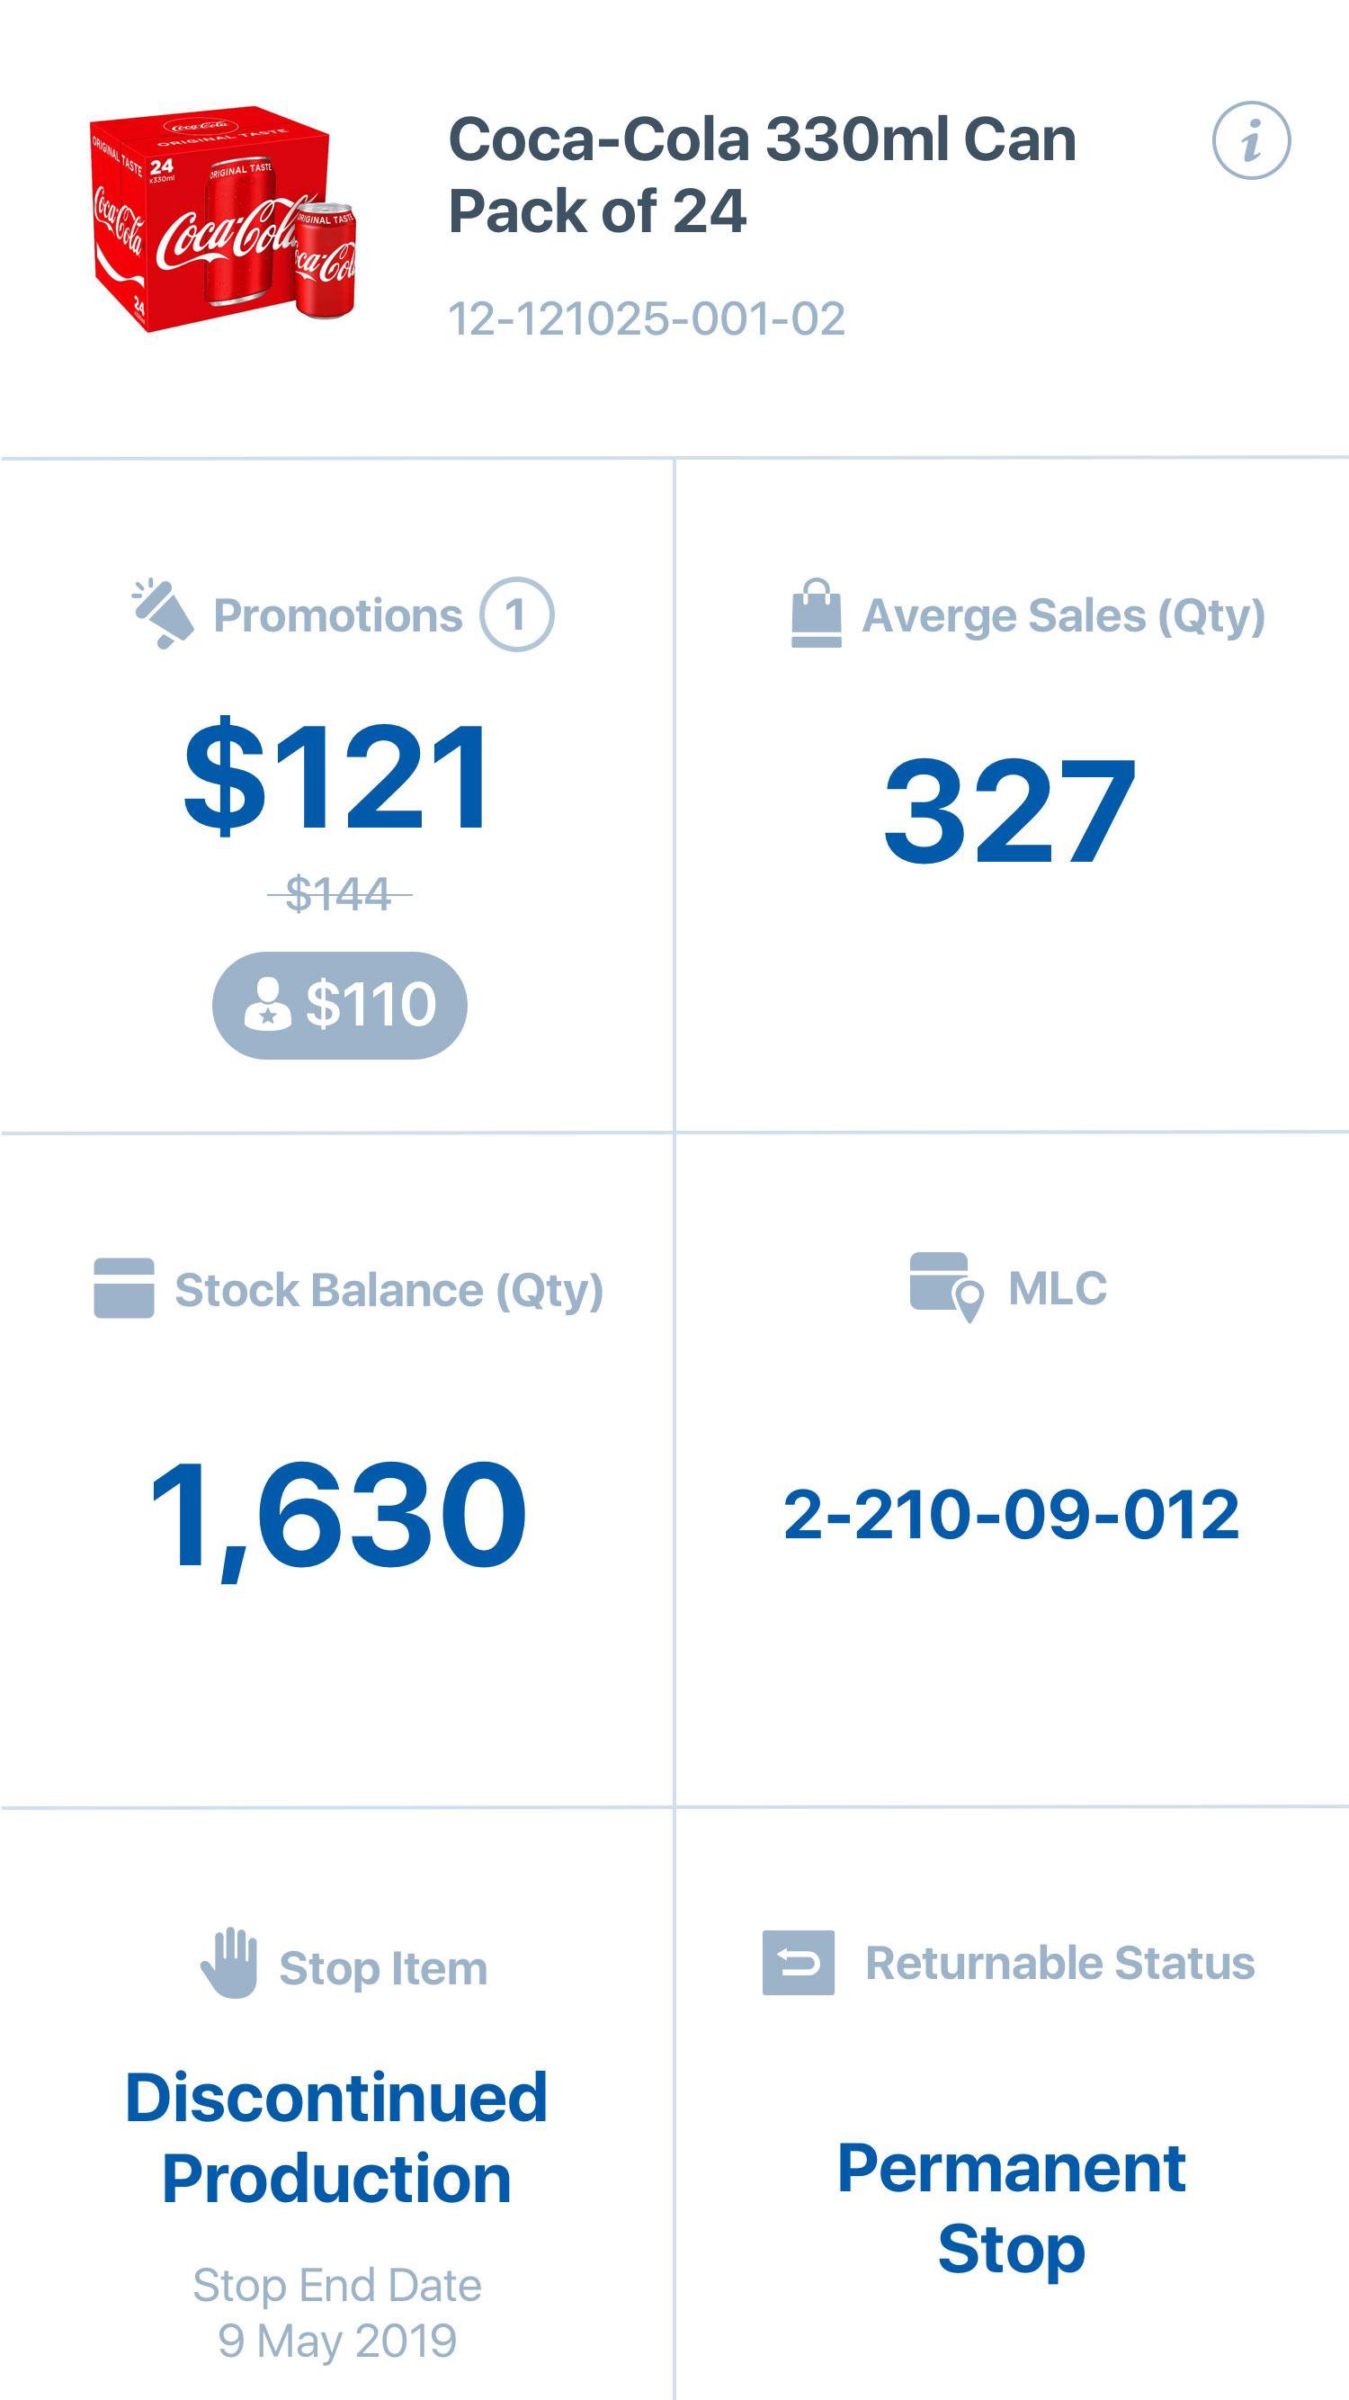Select the $121 promotional price
Viewport: 1349px width, 2400px height.
point(336,778)
